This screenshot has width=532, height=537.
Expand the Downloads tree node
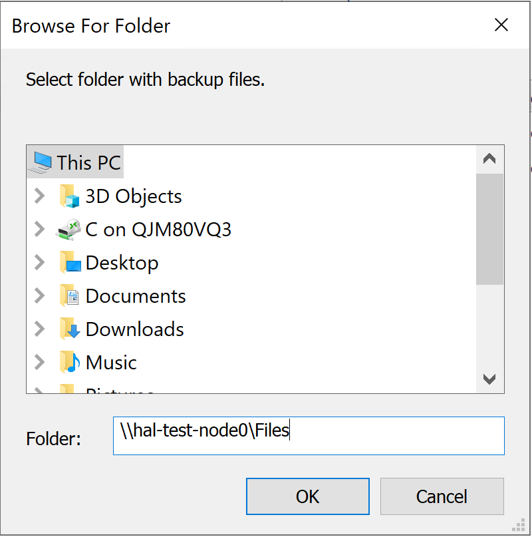pos(40,329)
